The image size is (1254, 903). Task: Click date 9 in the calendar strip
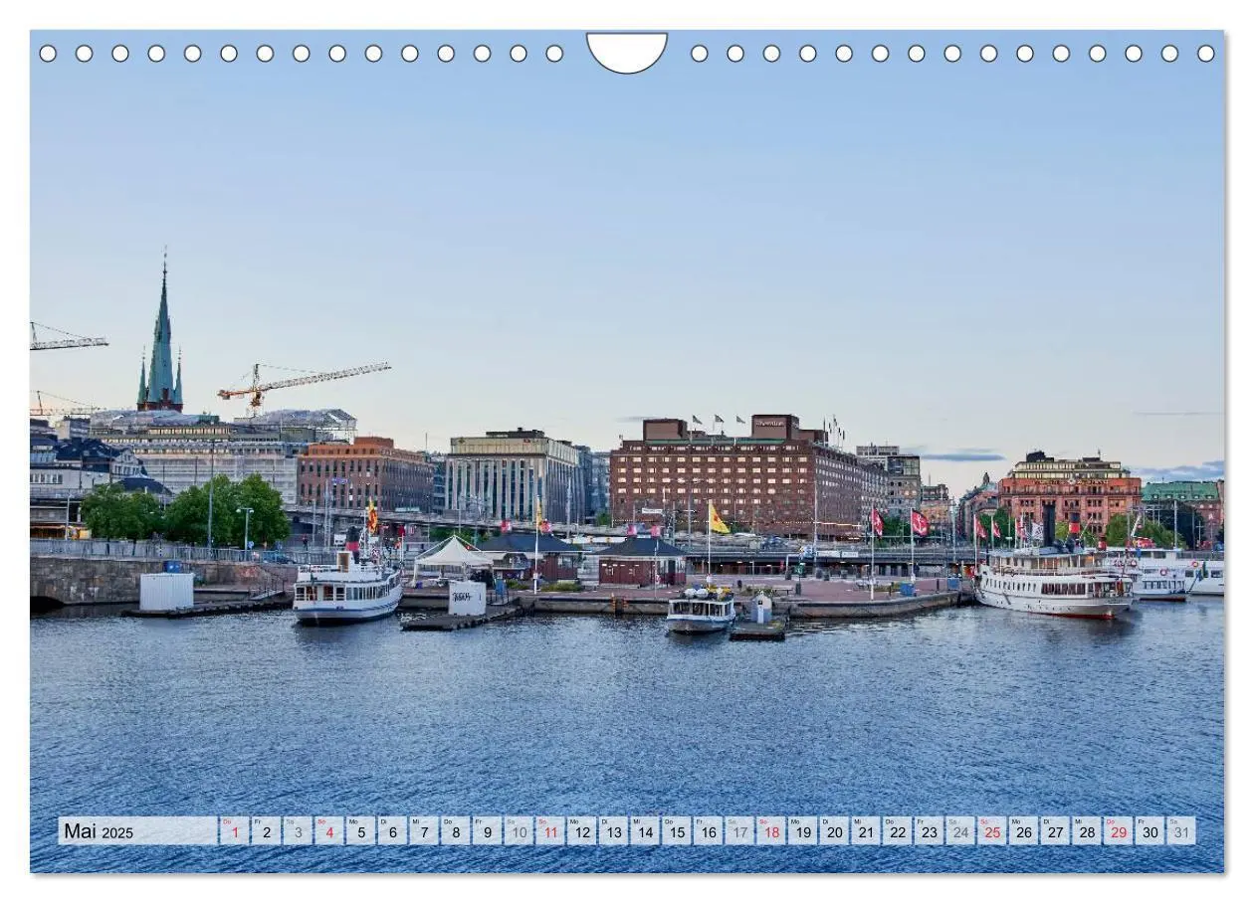[487, 831]
